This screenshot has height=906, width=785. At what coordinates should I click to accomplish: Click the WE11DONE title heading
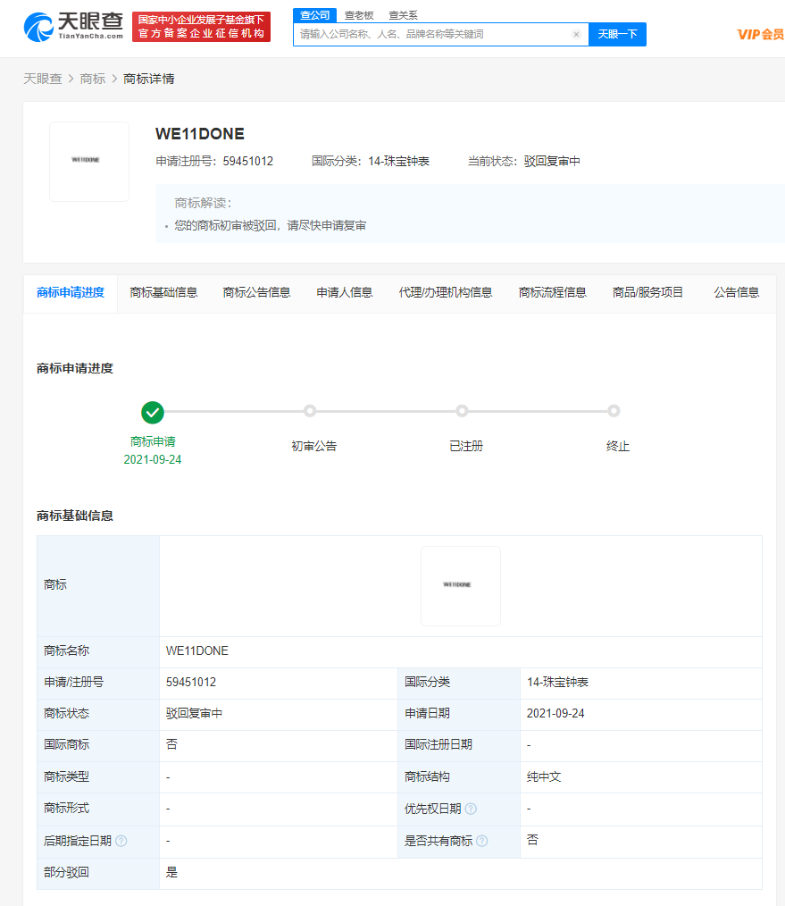[x=200, y=134]
